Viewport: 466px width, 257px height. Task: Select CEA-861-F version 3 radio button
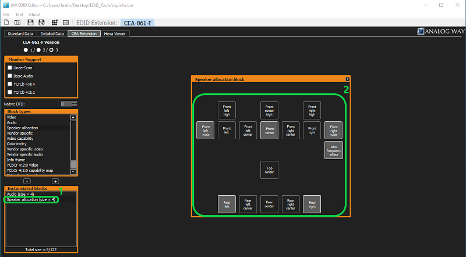[x=51, y=50]
